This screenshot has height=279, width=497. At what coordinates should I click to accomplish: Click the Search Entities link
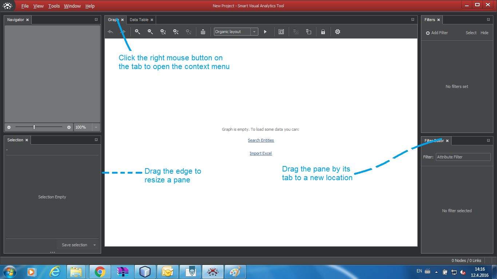[x=261, y=140]
